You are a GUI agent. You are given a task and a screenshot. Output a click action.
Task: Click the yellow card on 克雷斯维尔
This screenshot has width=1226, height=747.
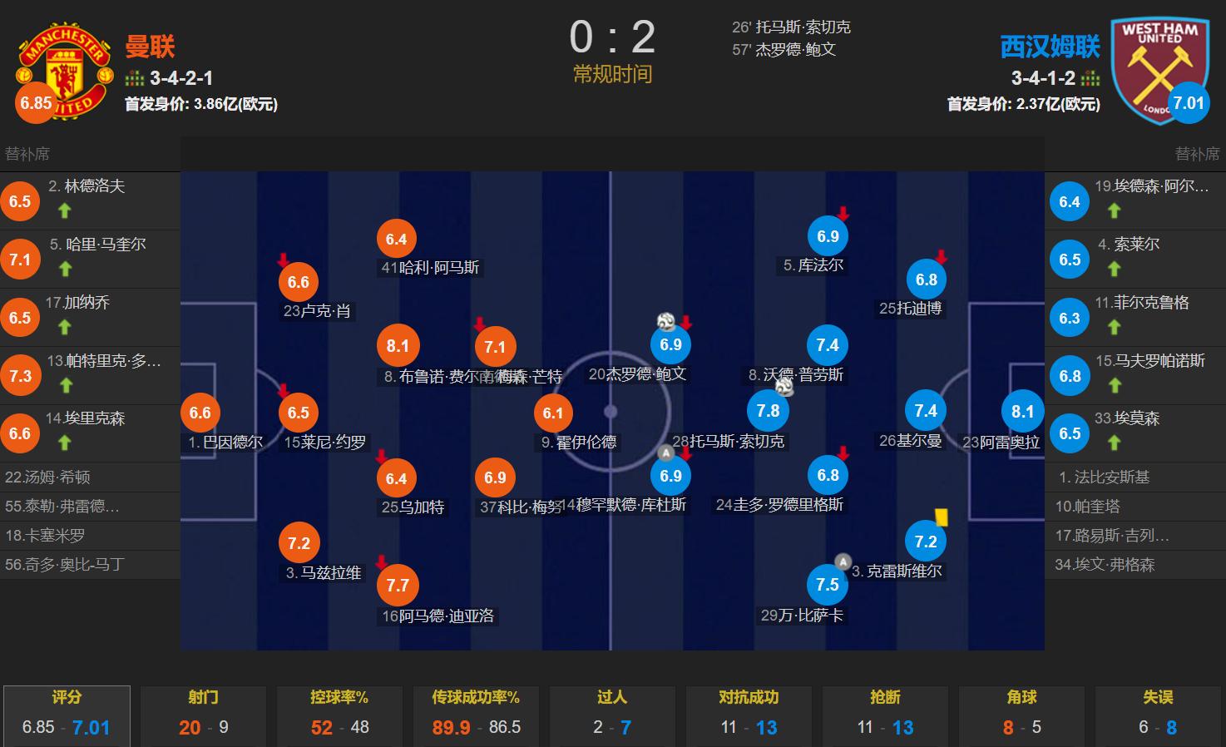942,517
